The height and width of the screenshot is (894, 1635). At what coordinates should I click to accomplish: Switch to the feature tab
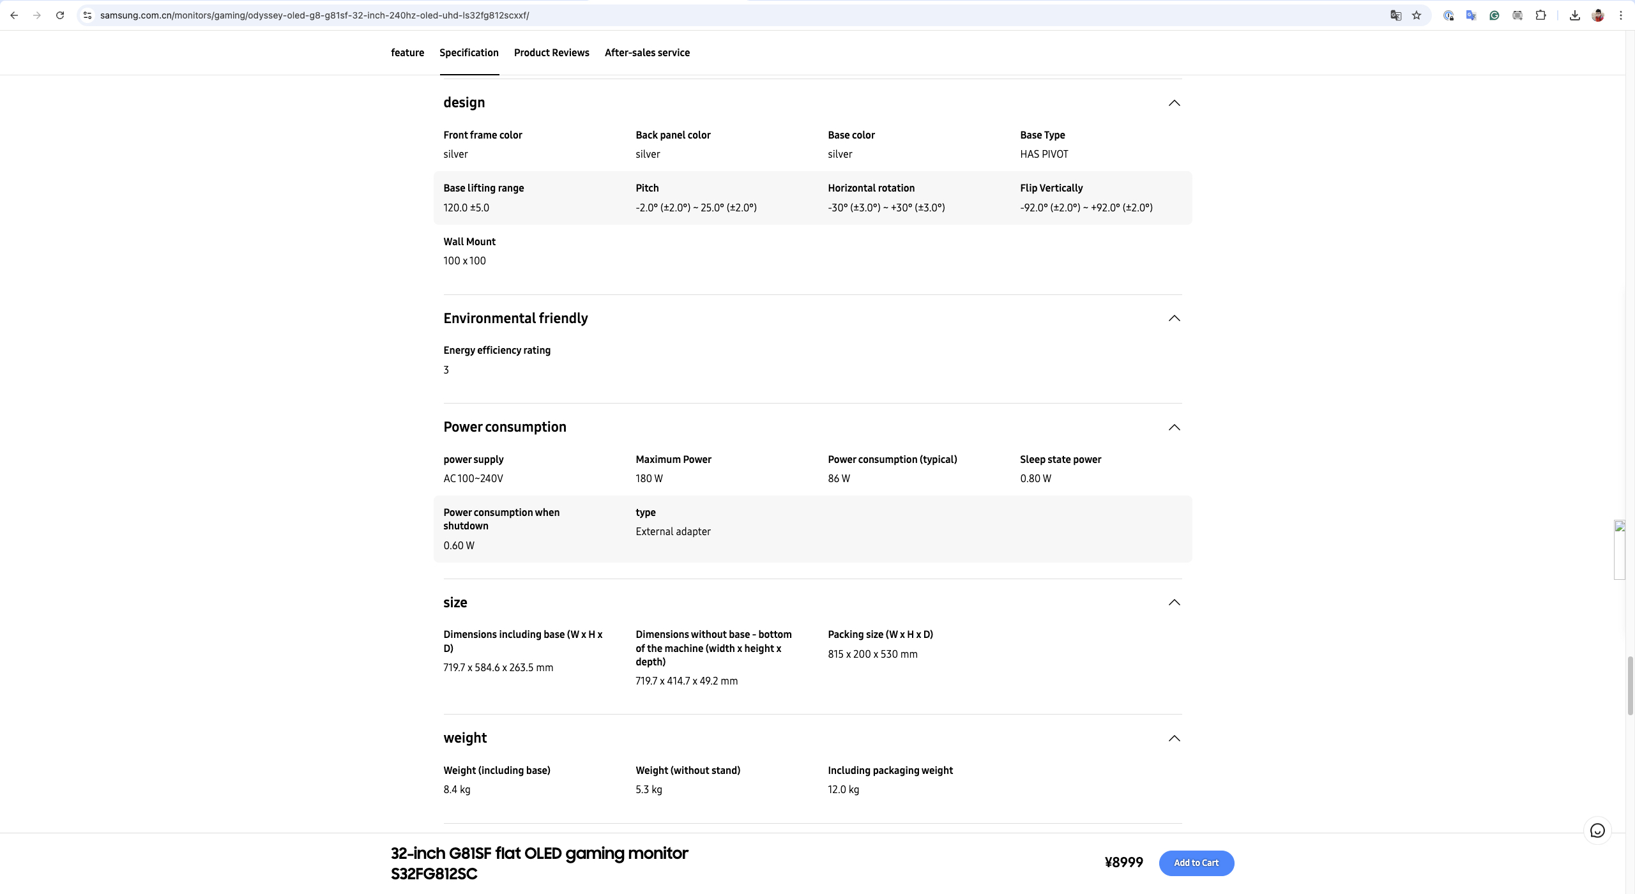(x=407, y=52)
